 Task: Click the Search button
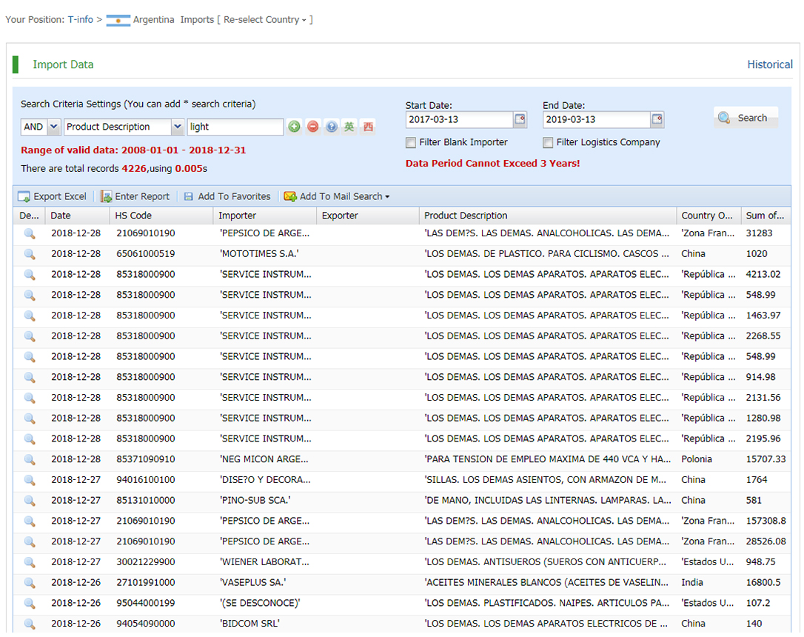click(x=746, y=118)
